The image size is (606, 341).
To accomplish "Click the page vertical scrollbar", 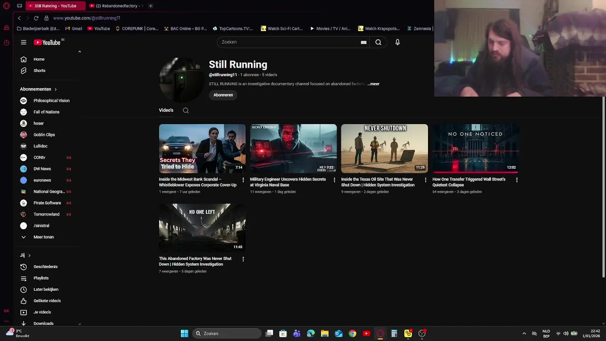I will point(604,188).
